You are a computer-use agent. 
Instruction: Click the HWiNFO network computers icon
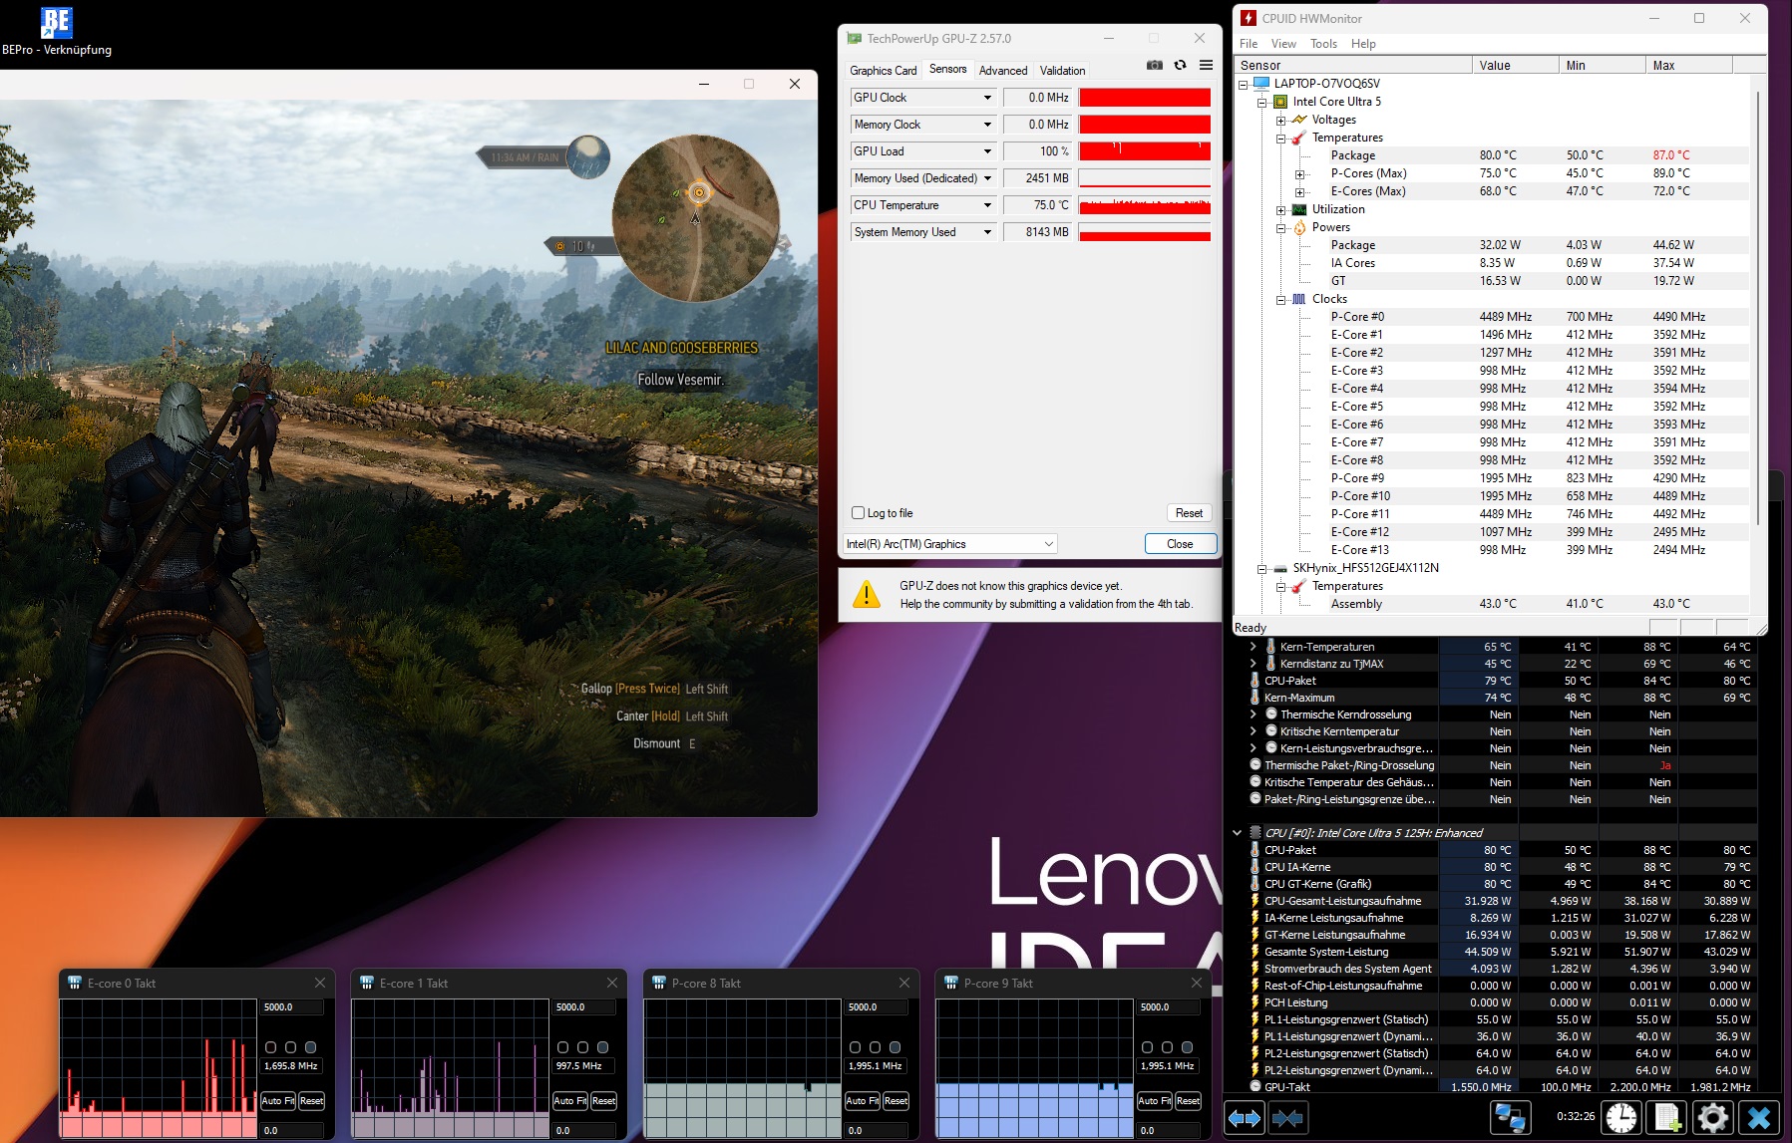1510,1118
